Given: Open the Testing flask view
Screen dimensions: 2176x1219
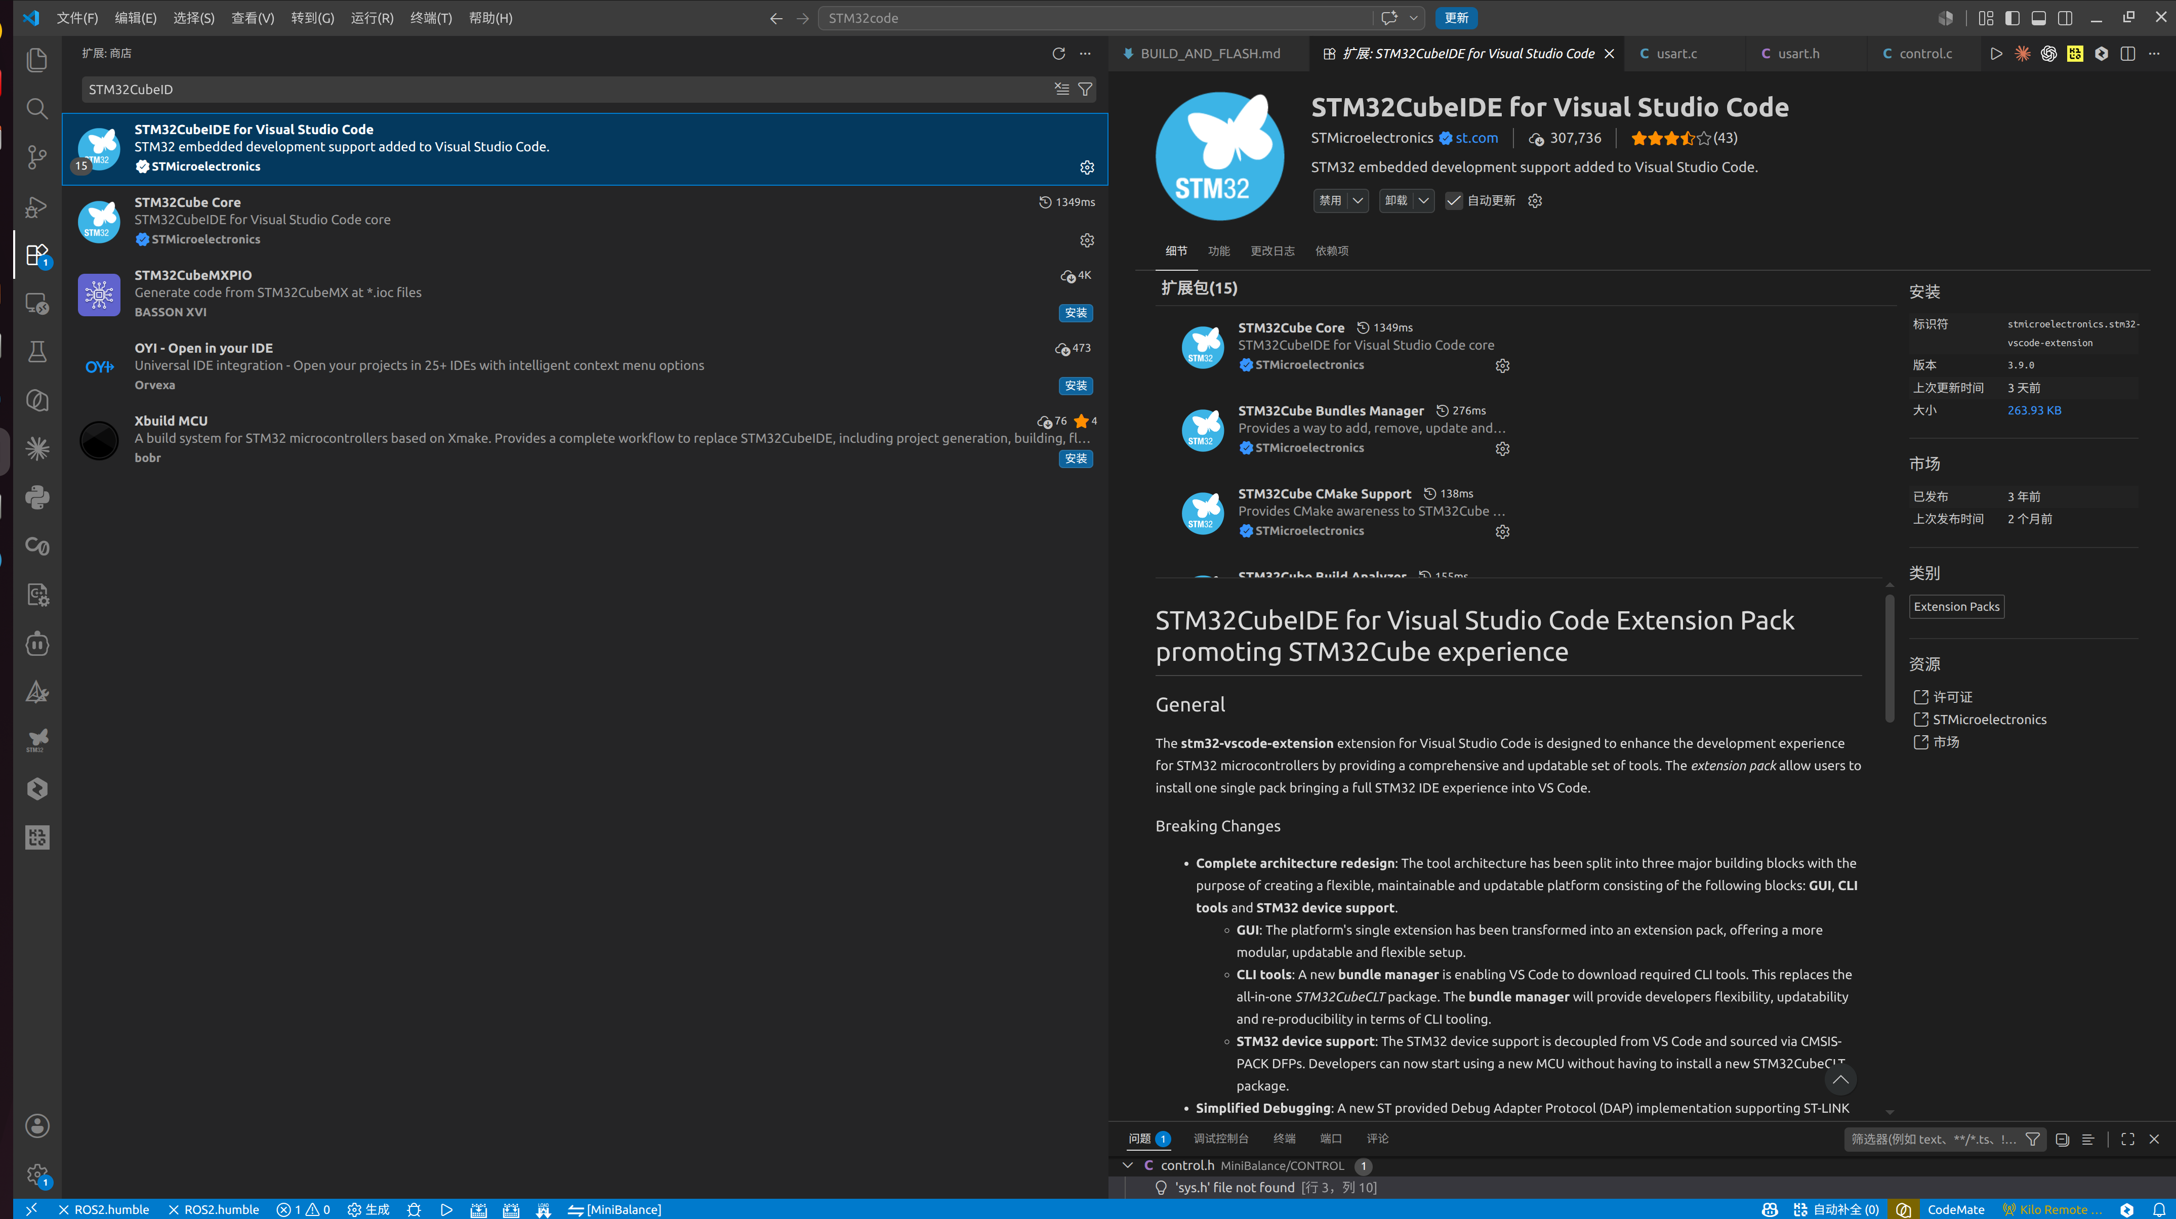Looking at the screenshot, I should click(37, 351).
